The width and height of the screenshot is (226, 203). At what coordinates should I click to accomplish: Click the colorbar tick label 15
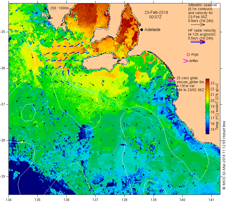coord(212,129)
